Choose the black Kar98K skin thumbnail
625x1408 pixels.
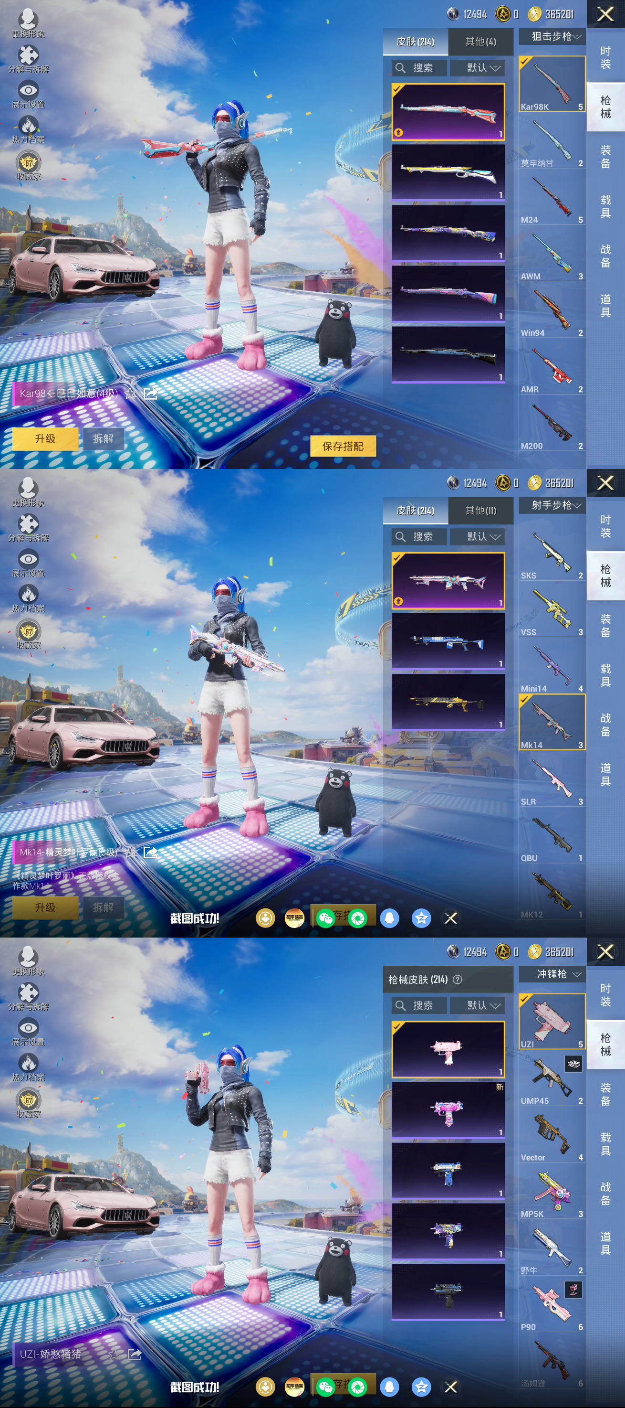tap(448, 354)
